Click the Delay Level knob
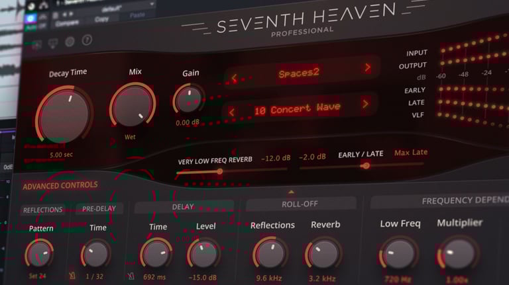Screen dimensions: 509x285 pos(204,254)
